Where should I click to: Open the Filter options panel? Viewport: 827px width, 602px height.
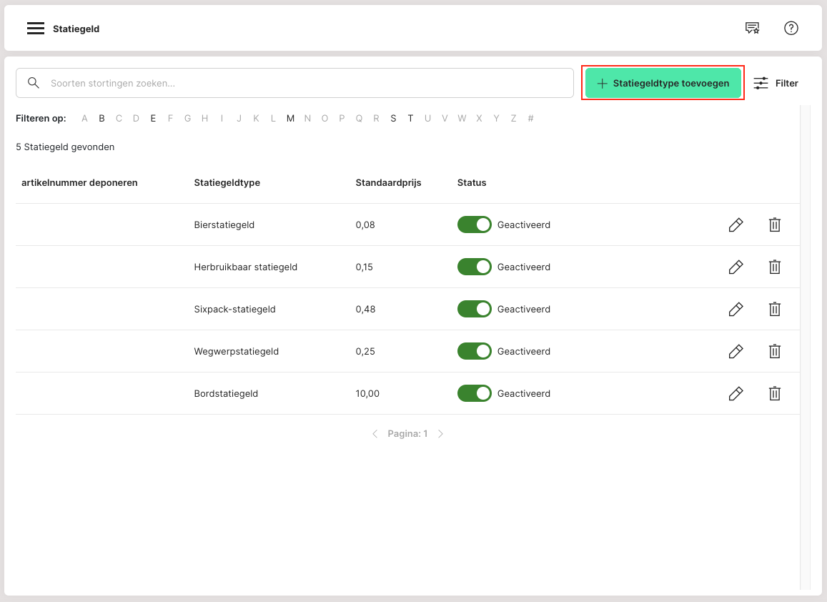776,84
